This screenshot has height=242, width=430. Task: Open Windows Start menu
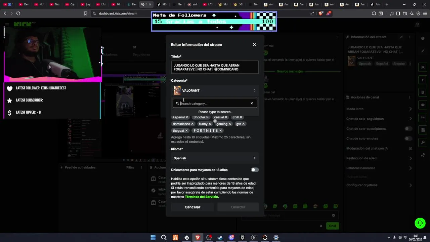(x=153, y=238)
